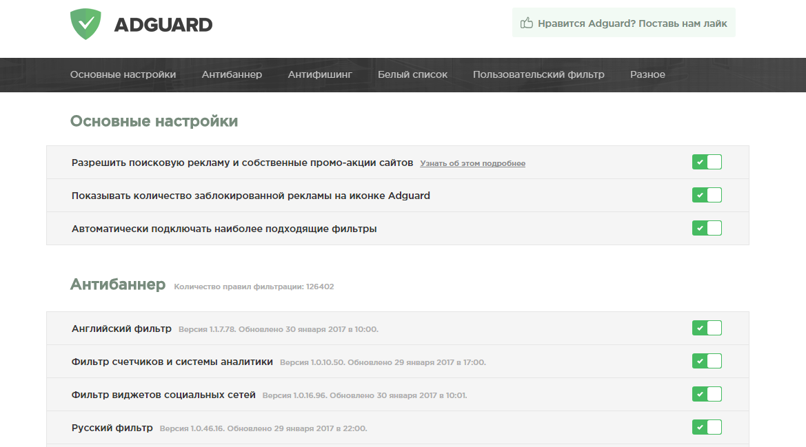This screenshot has width=806, height=447.
Task: Disable 'Фильтр виджетов социальных сетей' switch
Action: click(707, 394)
